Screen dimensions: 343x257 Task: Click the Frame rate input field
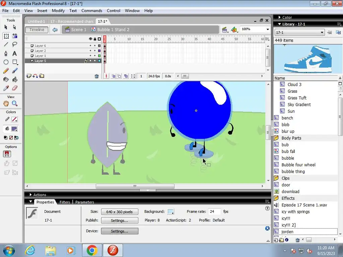pos(215,211)
